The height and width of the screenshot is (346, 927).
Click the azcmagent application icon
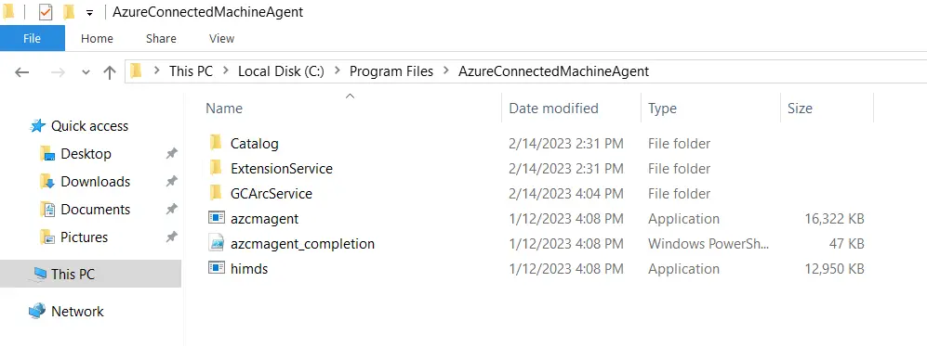(x=217, y=218)
